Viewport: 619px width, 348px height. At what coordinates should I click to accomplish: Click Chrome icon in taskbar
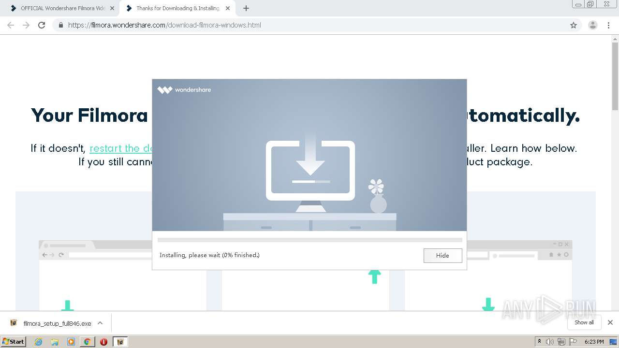pyautogui.click(x=88, y=342)
